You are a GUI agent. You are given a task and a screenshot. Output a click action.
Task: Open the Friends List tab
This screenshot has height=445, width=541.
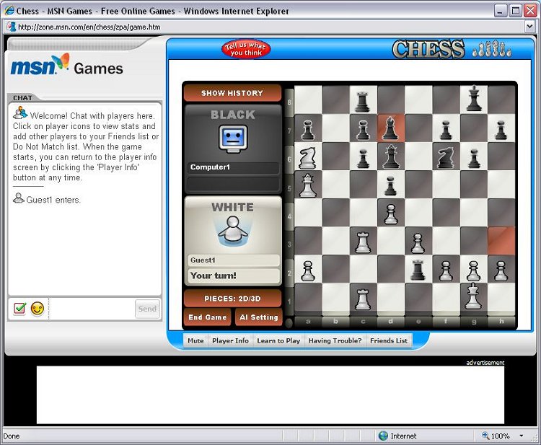click(x=389, y=340)
